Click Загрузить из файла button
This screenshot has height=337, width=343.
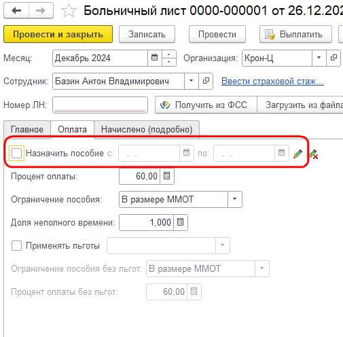pyautogui.click(x=300, y=105)
